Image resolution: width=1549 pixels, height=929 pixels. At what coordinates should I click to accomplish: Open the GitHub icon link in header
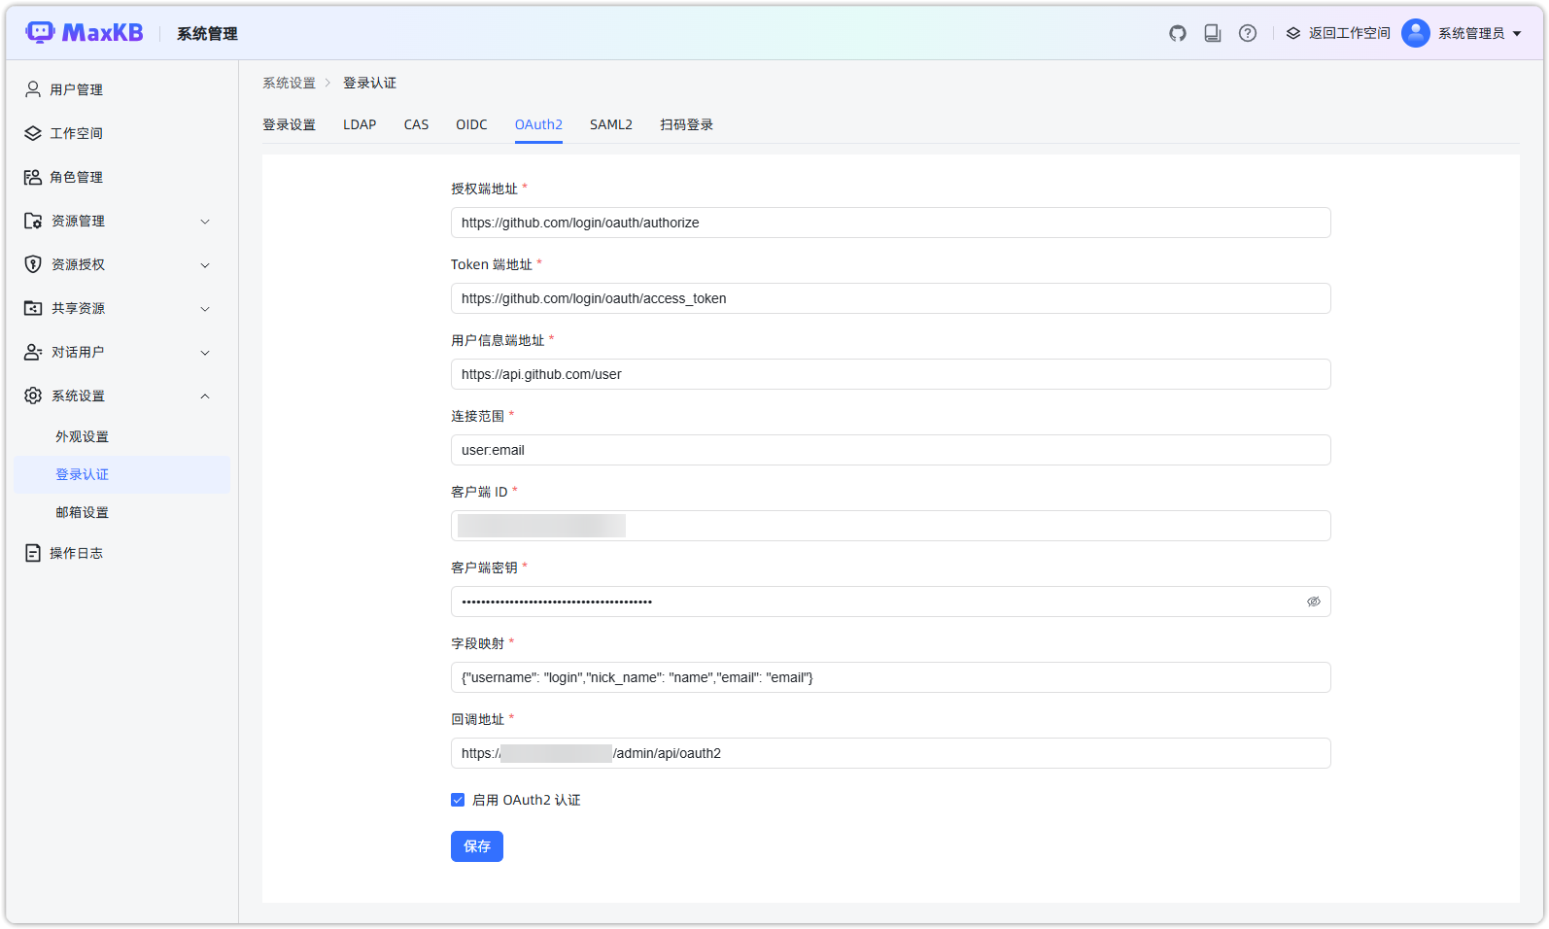[x=1177, y=33]
